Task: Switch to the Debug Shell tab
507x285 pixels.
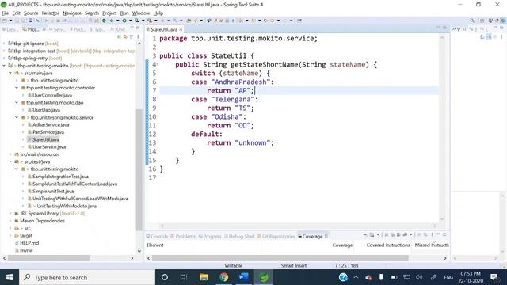Action: [x=239, y=236]
